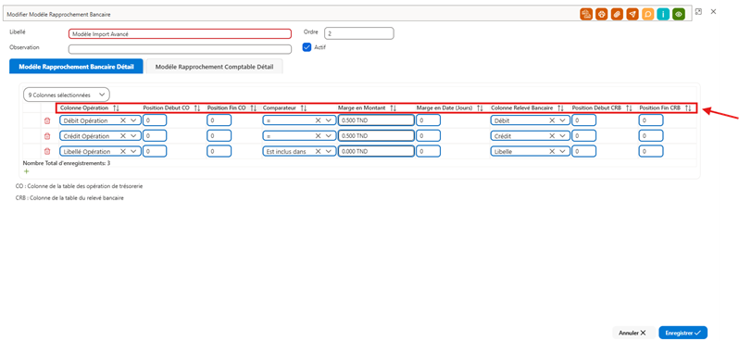Click the Enregistrer button
The width and height of the screenshot is (739, 341).
(x=683, y=333)
